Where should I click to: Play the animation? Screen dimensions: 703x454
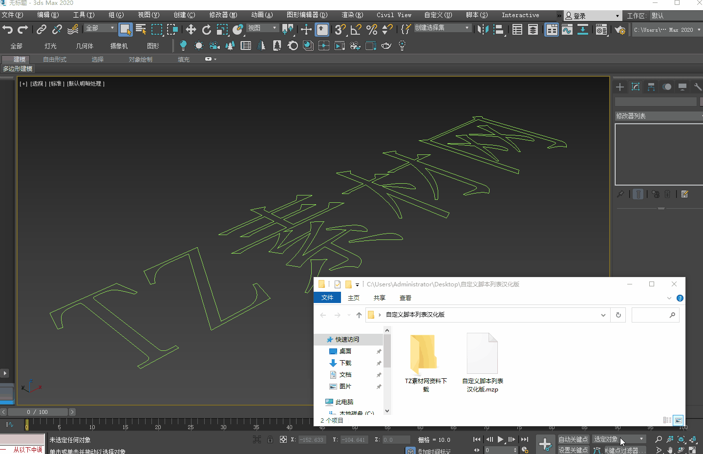pos(500,439)
